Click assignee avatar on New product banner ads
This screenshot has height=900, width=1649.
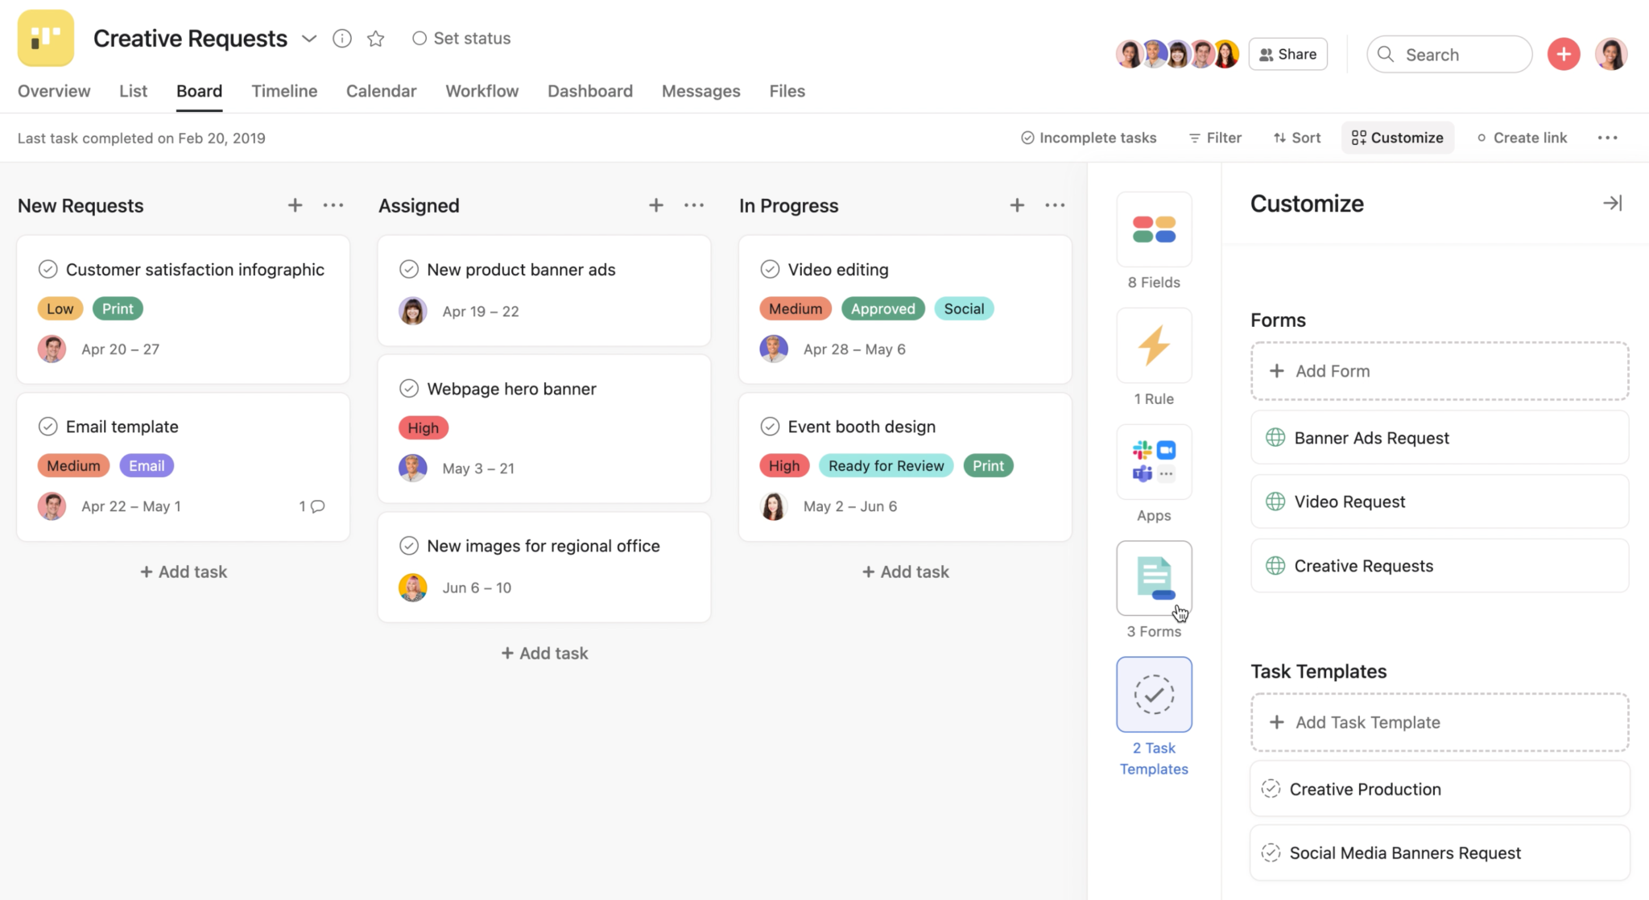tap(412, 311)
